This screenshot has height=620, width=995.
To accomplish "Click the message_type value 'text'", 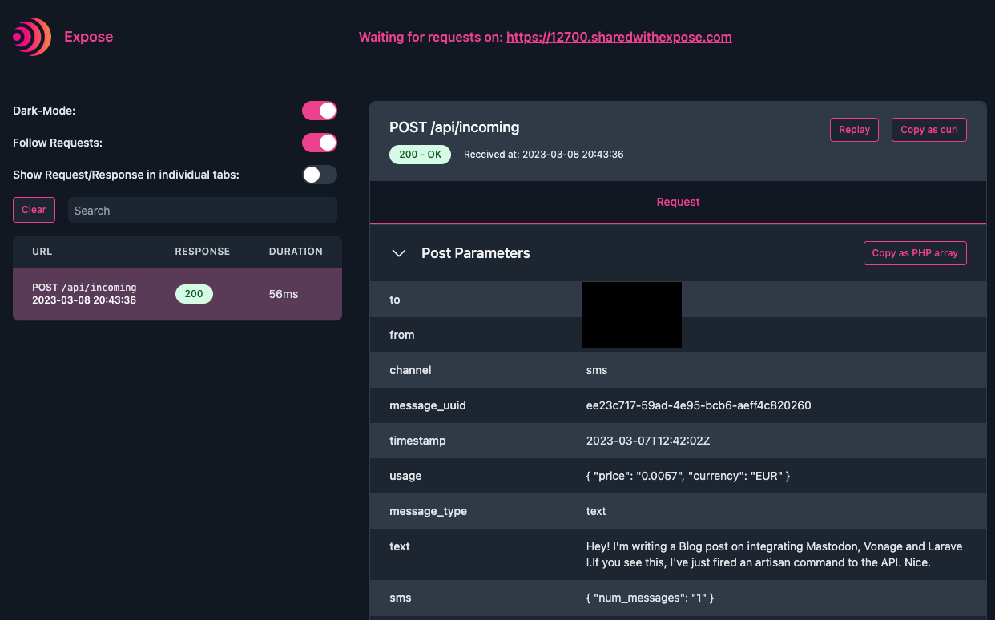I will [x=596, y=511].
